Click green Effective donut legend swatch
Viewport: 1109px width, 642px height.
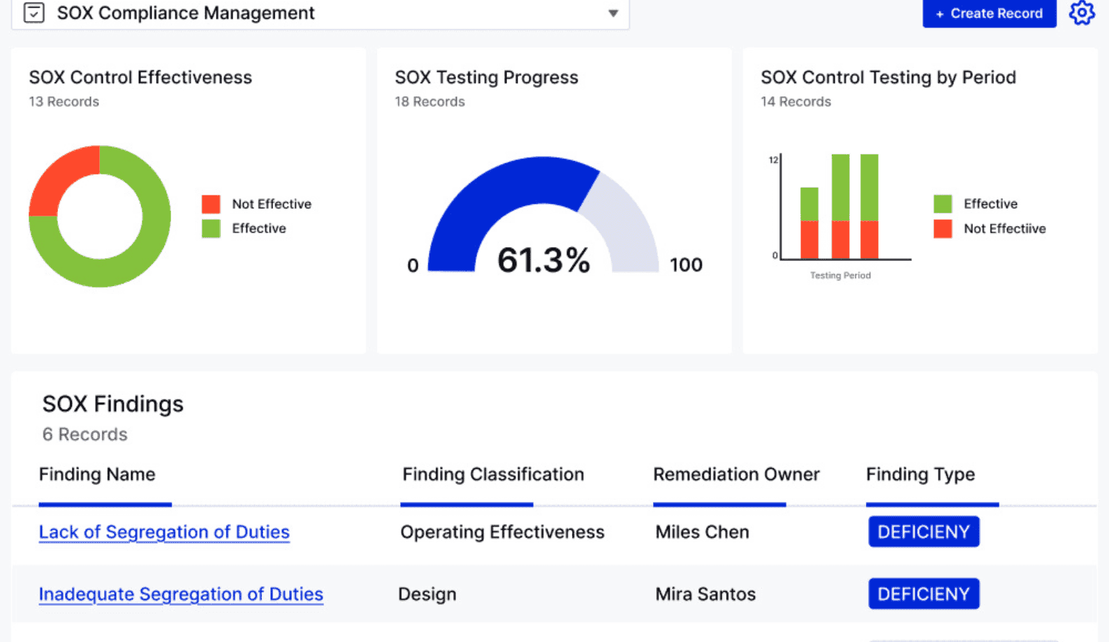(211, 228)
